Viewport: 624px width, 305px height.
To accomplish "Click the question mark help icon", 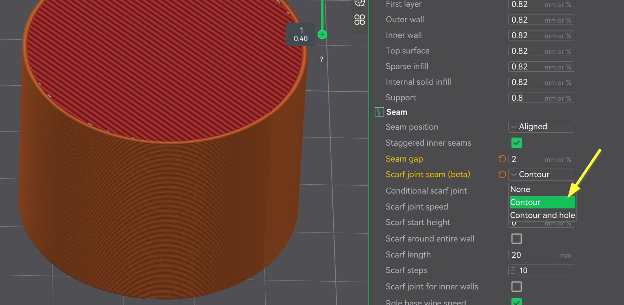I will 322,59.
